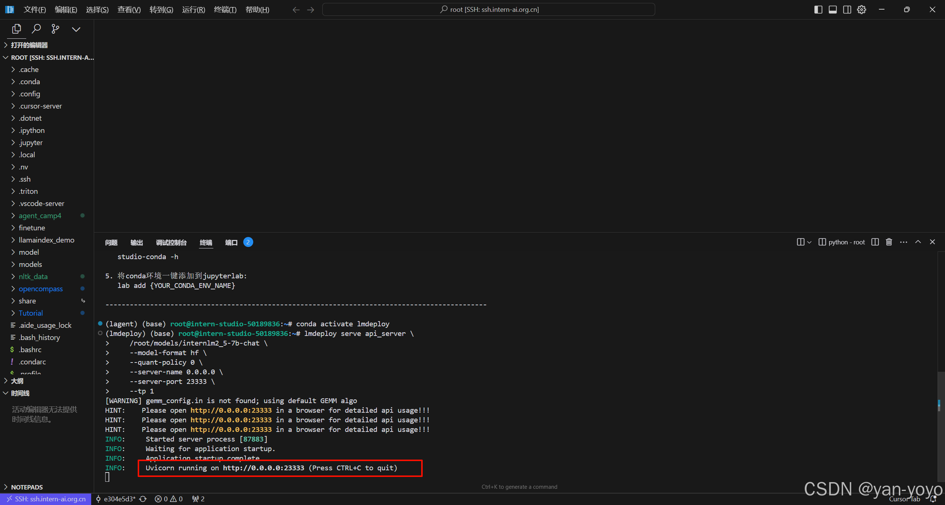Screen dimensions: 945x505
Task: Toggle the bottom panel visibility
Action: coord(832,9)
